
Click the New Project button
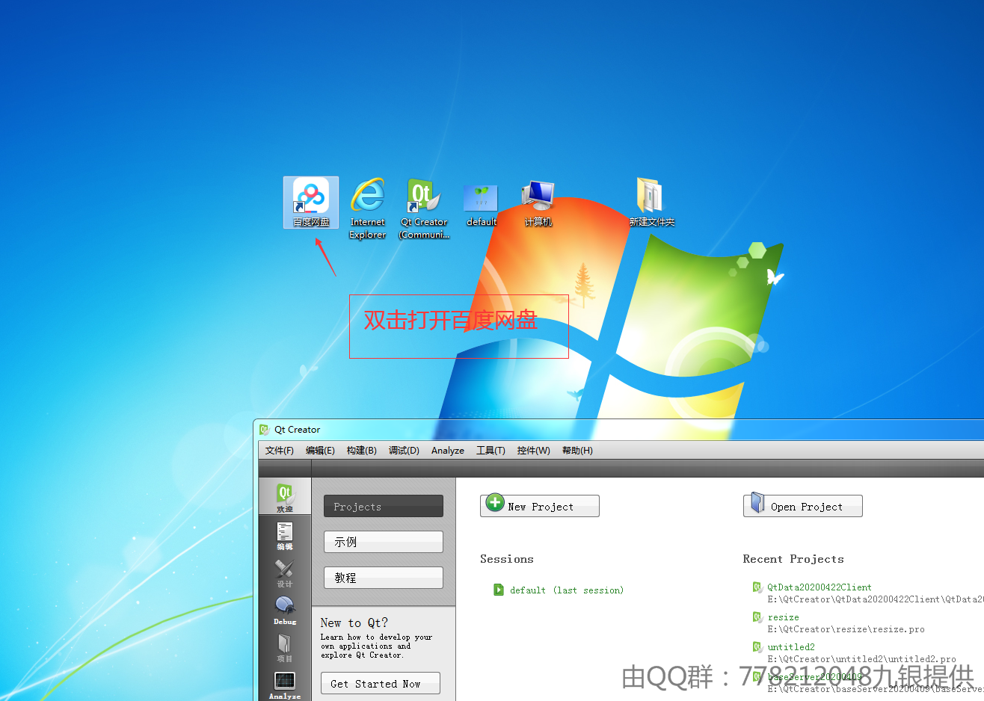[540, 506]
